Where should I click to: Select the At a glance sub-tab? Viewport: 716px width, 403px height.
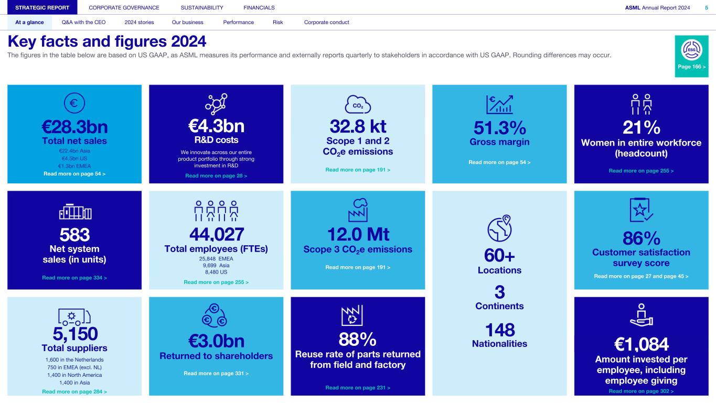(x=30, y=22)
